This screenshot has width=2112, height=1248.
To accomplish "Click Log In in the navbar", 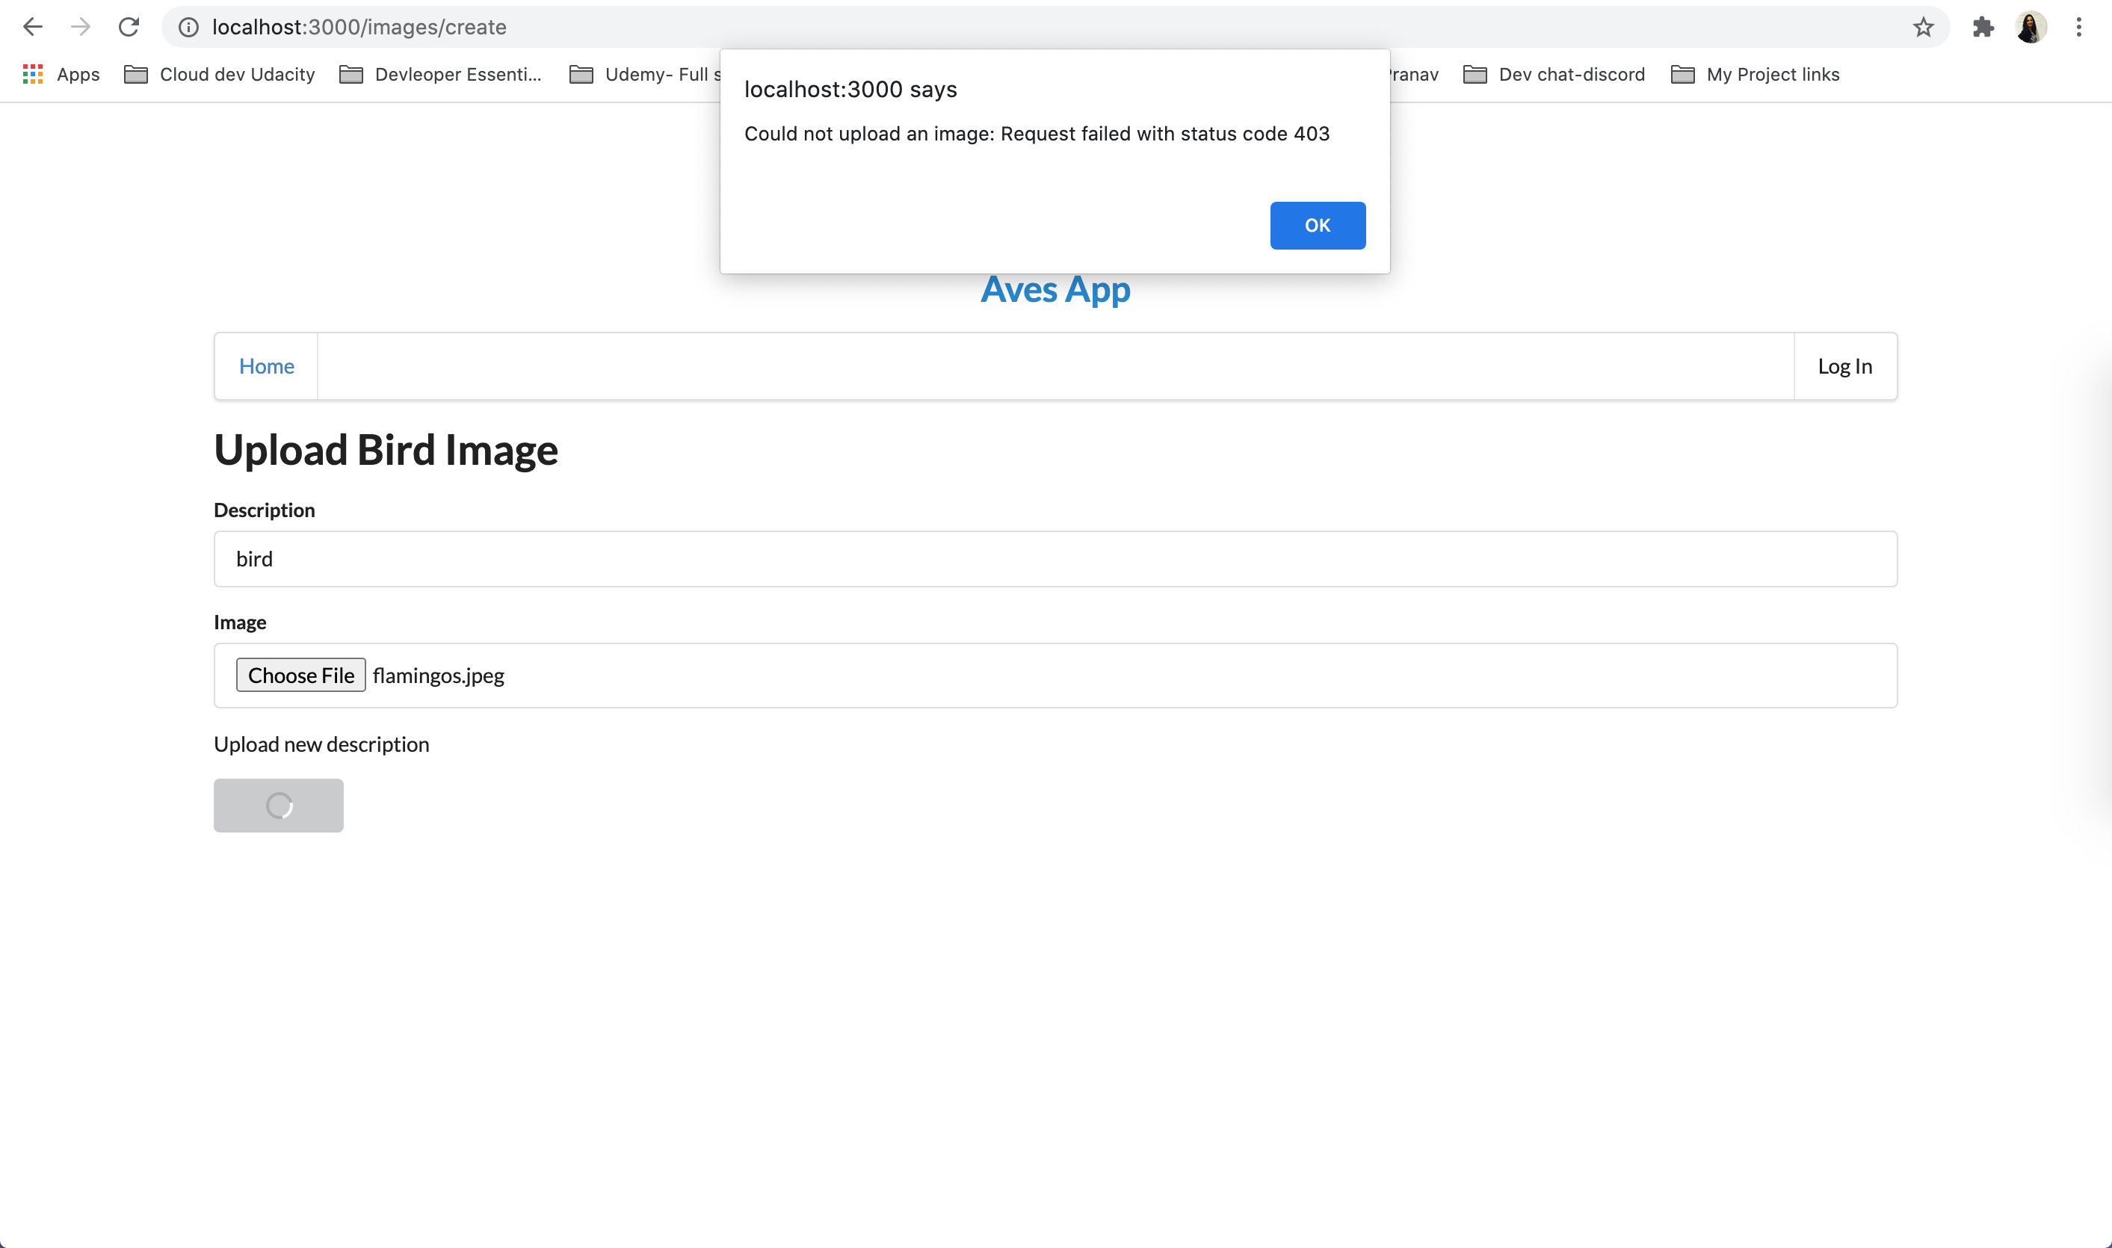I will (x=1844, y=366).
